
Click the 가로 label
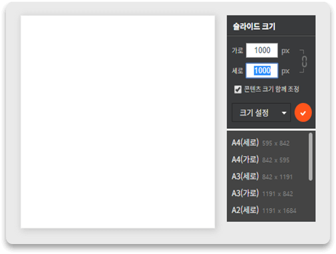(x=238, y=51)
